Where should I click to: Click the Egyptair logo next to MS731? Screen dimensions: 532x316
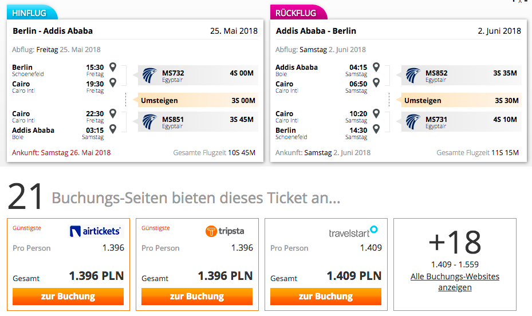[x=413, y=122]
